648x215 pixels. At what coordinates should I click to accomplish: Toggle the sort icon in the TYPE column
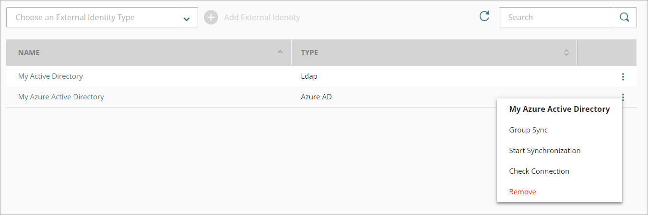coord(566,53)
